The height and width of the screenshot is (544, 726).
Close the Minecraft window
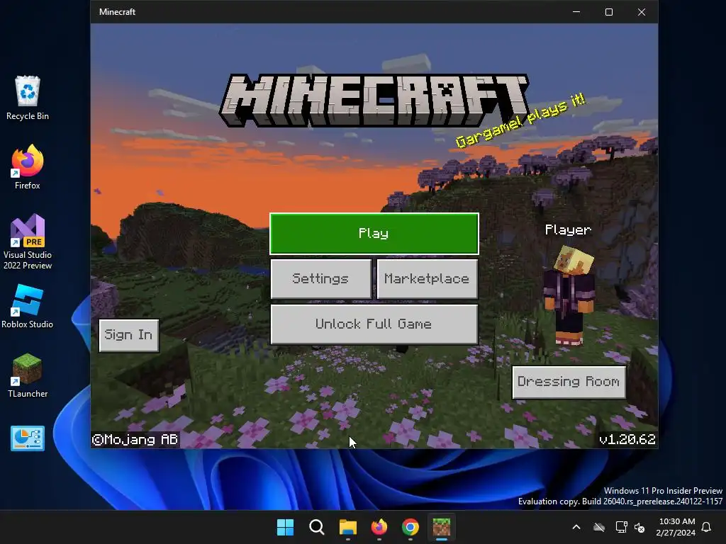641,12
